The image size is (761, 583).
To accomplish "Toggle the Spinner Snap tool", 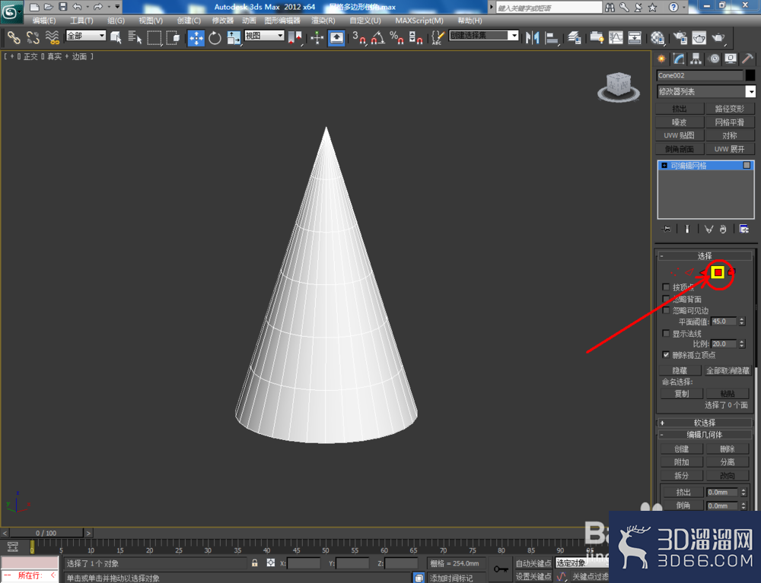I will tap(416, 38).
